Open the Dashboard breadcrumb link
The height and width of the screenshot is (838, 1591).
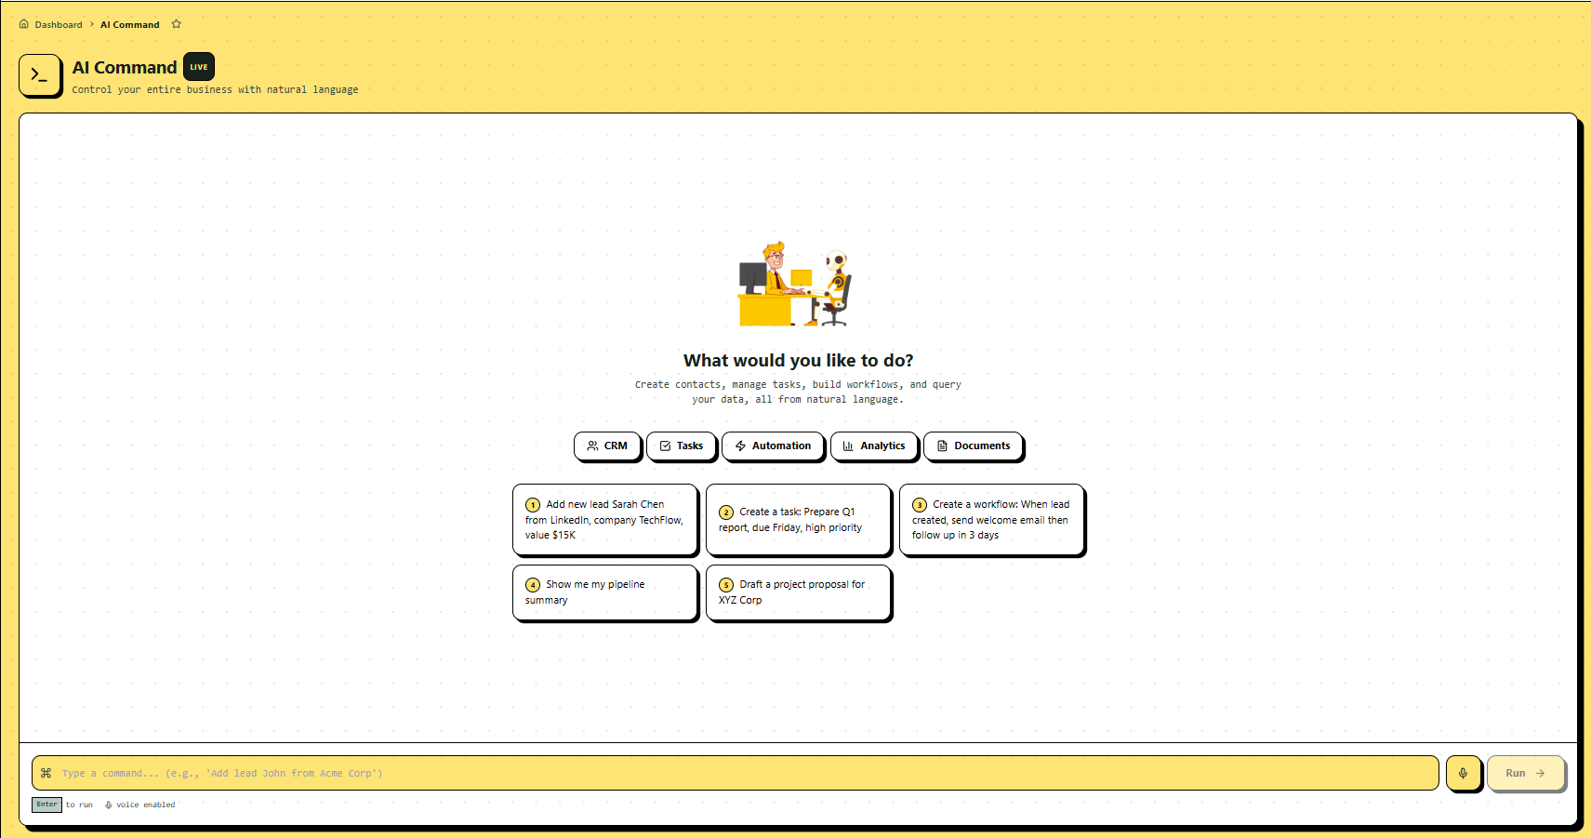[59, 25]
